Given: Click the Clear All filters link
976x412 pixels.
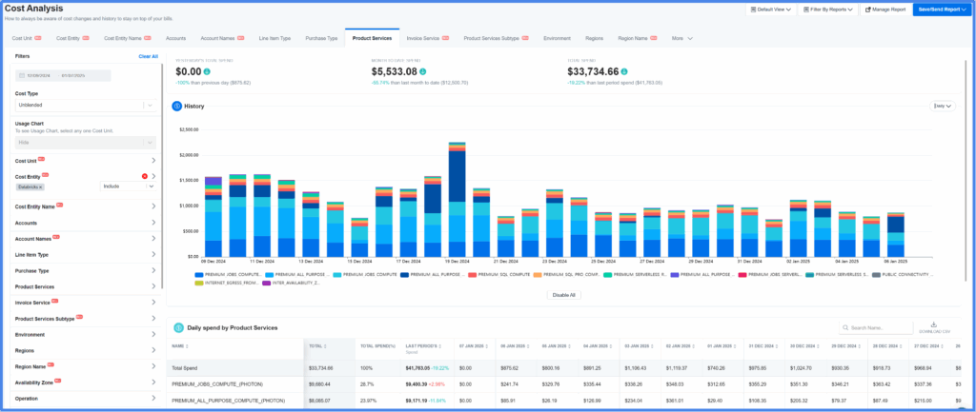Looking at the screenshot, I should [148, 56].
